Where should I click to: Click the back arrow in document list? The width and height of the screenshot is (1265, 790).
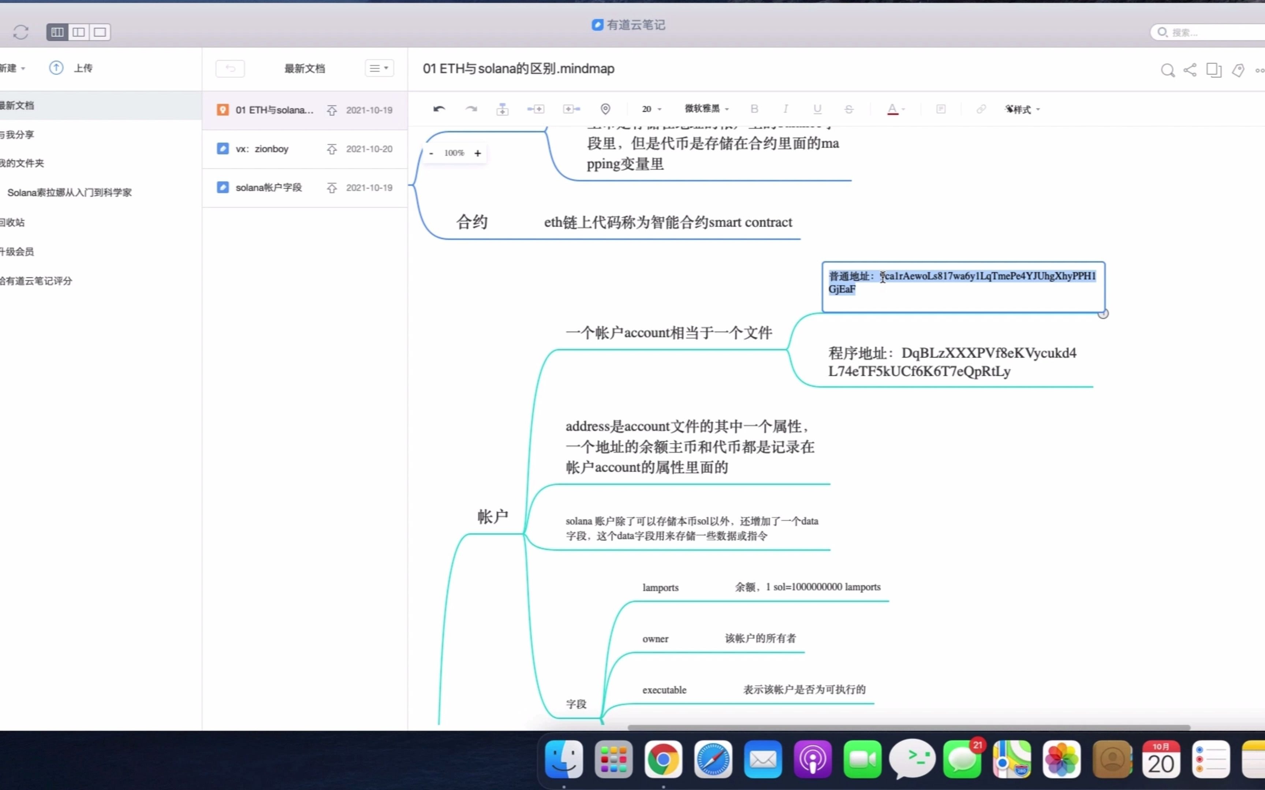230,68
